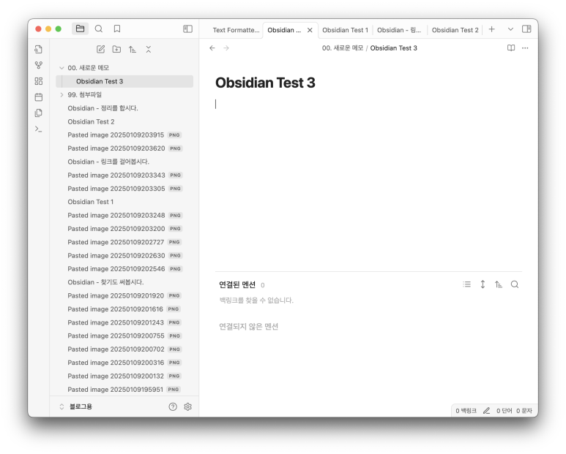The height and width of the screenshot is (454, 566).
Task: Toggle editing mode pencil in status bar
Action: tap(487, 411)
